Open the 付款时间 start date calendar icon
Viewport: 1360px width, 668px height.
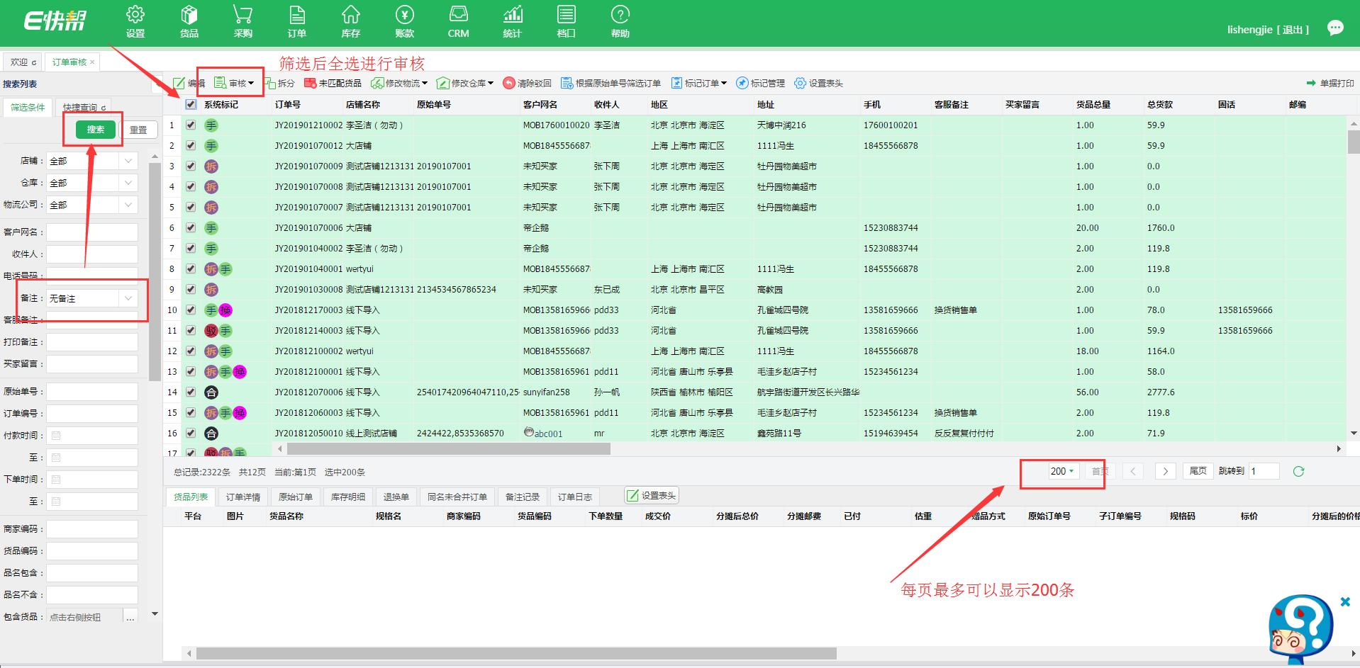pyautogui.click(x=56, y=436)
